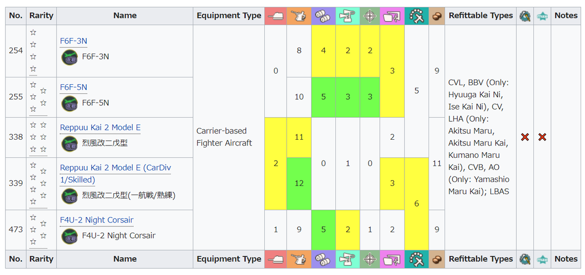Open the F6F-3N equipment link
Image resolution: width=585 pixels, height=275 pixels.
coord(74,41)
